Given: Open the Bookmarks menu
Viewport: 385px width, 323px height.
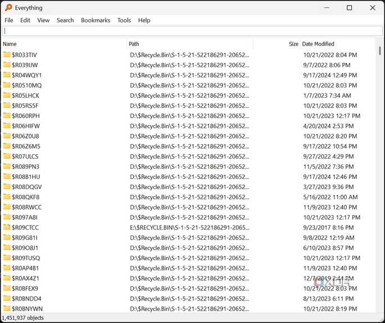Looking at the screenshot, I should 96,20.
